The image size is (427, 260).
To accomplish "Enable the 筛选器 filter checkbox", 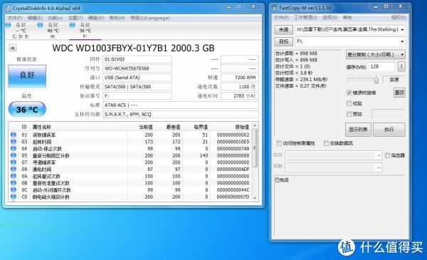I will point(387,155).
